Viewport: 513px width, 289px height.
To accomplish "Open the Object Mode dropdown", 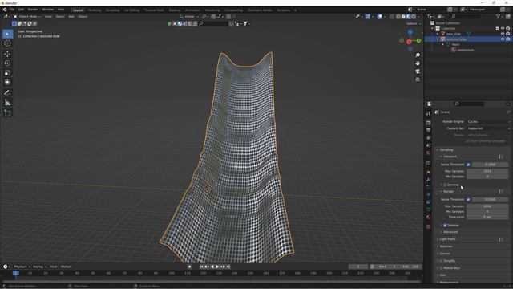I will click(x=27, y=16).
